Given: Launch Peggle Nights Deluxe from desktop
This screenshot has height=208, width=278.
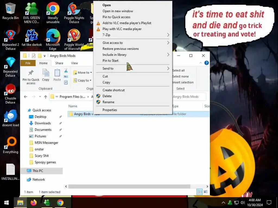Looking at the screenshot, I should click(x=74, y=12).
